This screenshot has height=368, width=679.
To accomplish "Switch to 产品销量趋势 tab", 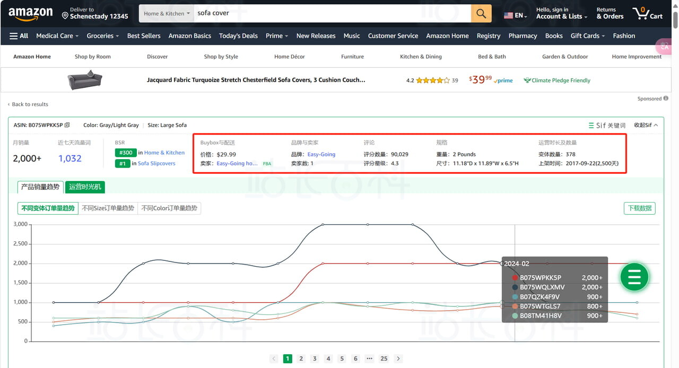I will (x=40, y=187).
